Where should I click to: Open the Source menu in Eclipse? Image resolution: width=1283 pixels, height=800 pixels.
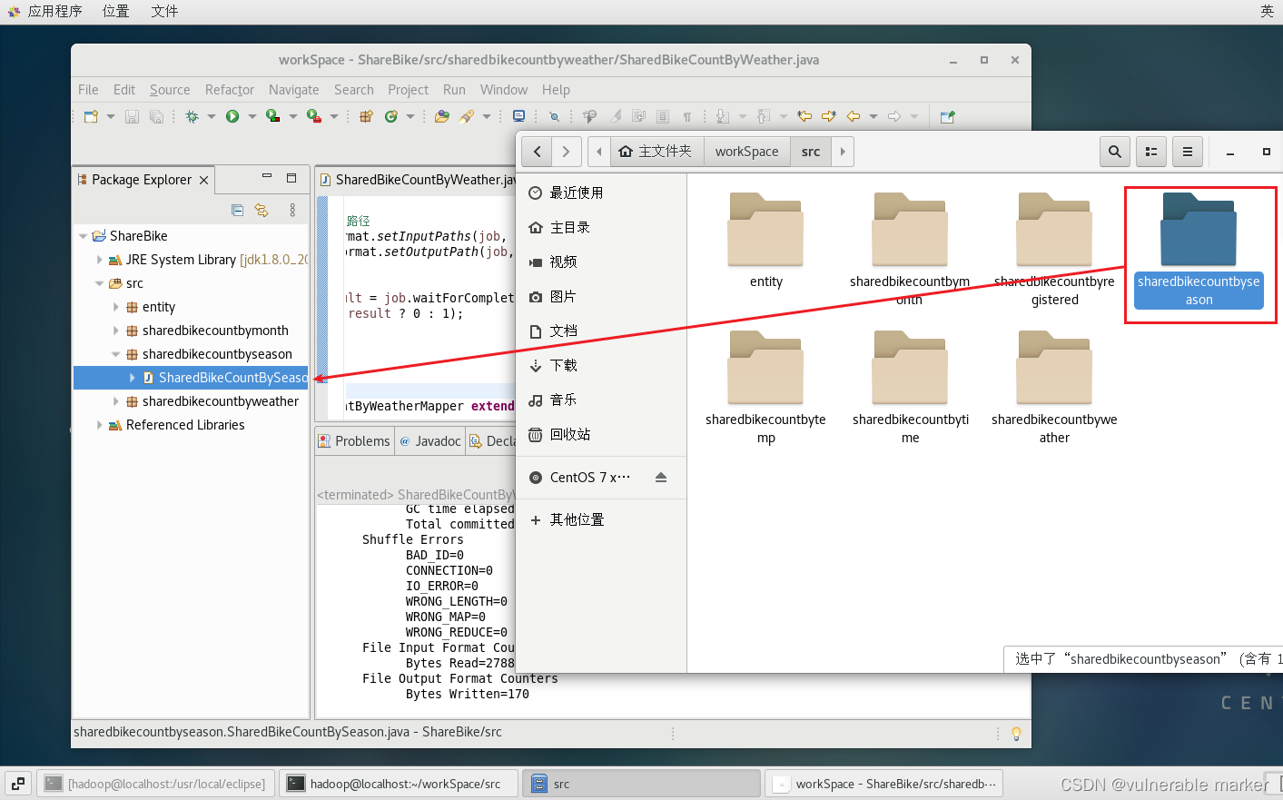coord(170,90)
